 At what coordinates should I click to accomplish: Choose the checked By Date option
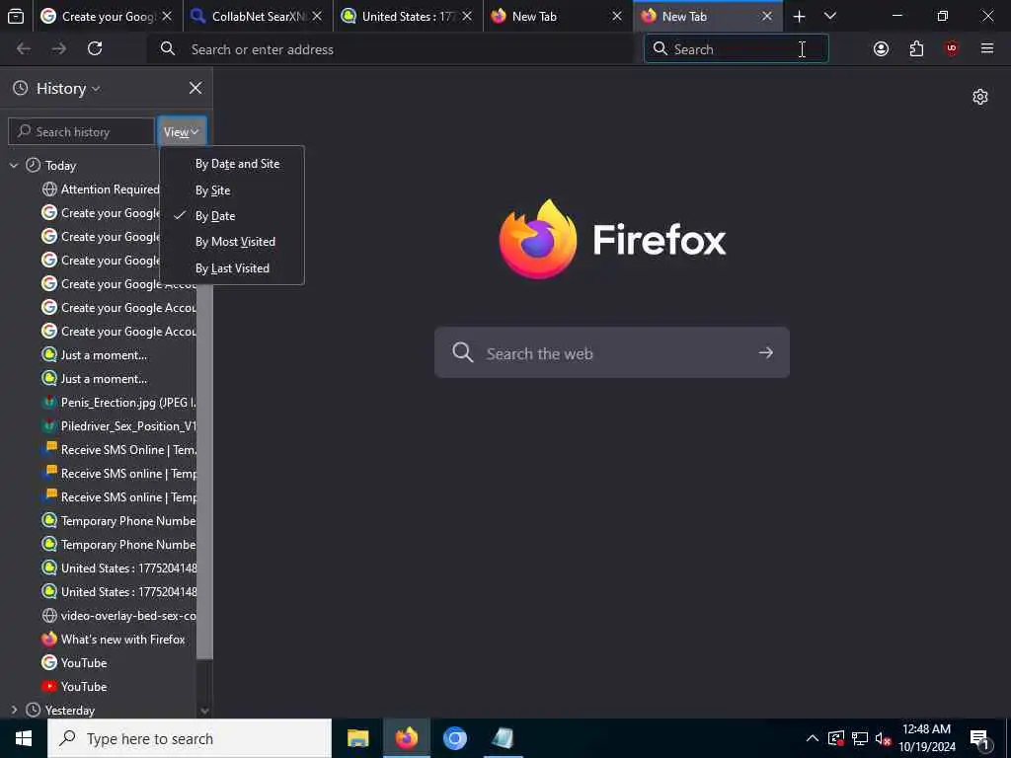215,216
